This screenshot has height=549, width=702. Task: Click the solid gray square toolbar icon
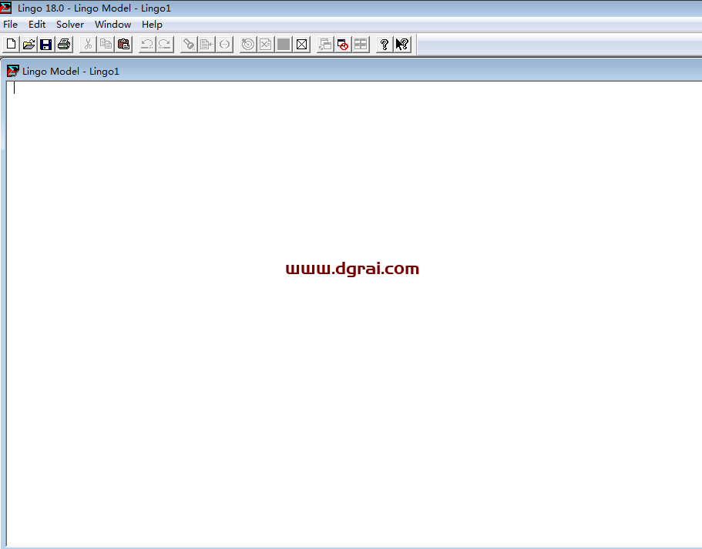(x=284, y=45)
